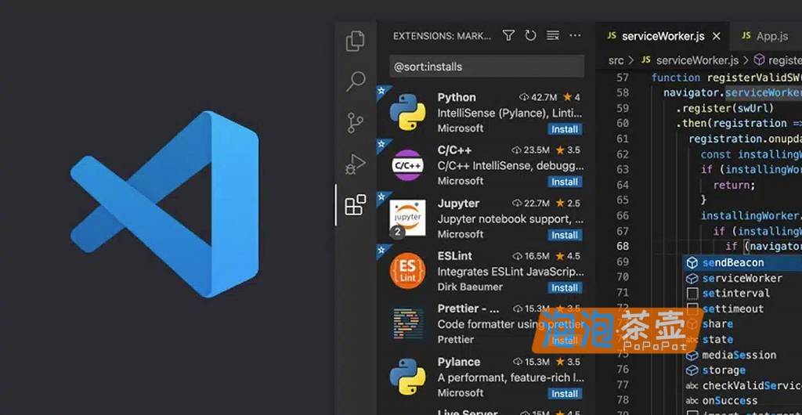Image resolution: width=802 pixels, height=415 pixels.
Task: Click the ESLint extension logo
Action: (x=407, y=271)
